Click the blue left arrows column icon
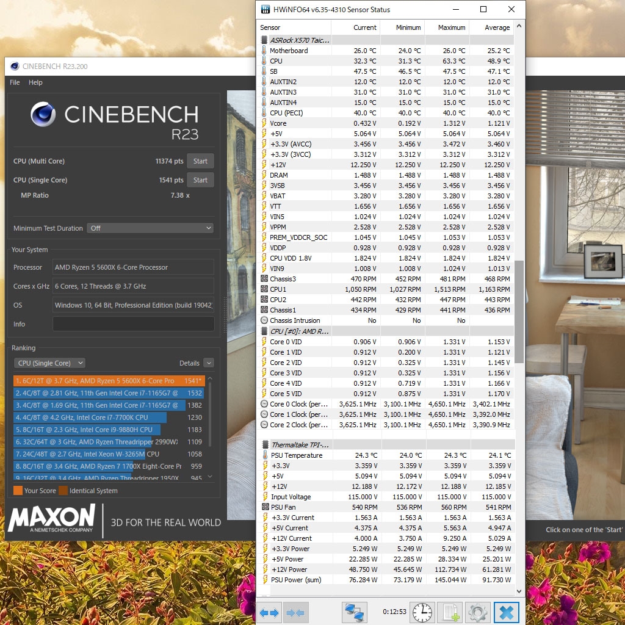This screenshot has width=625, height=625. click(x=269, y=612)
